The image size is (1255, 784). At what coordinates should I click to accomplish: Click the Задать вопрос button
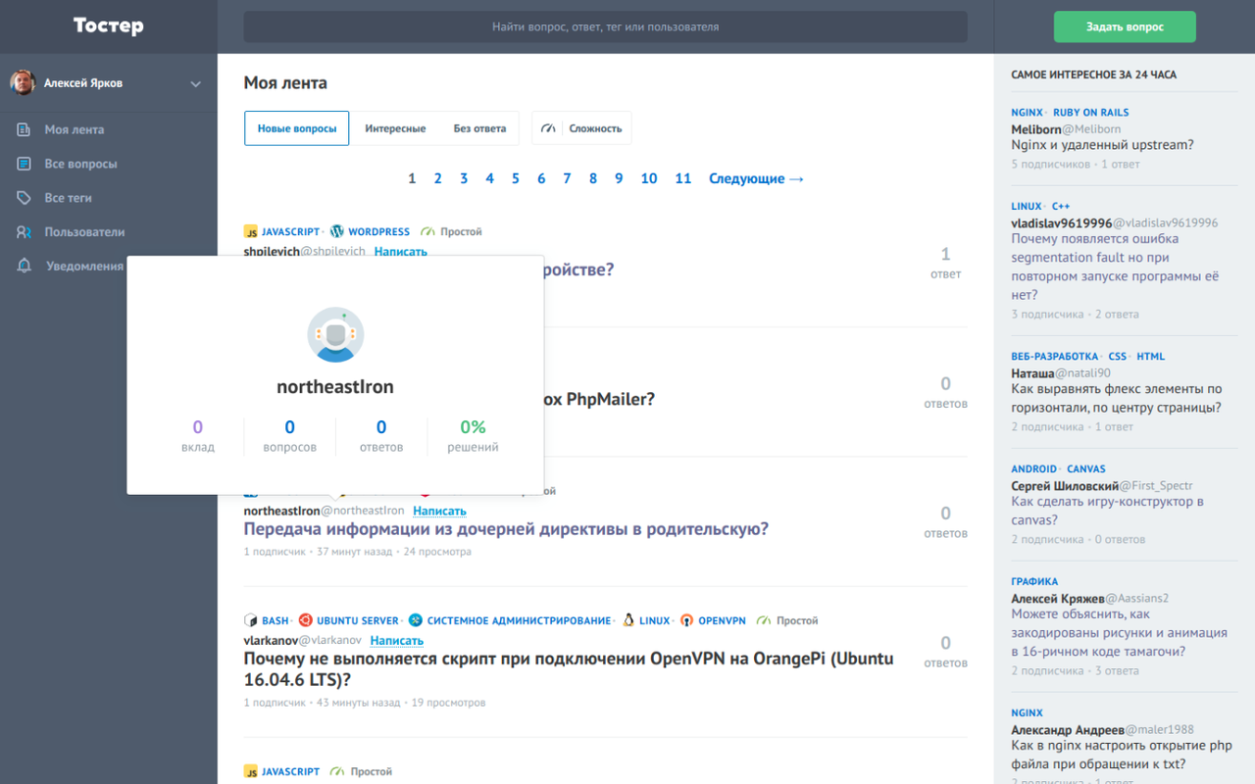[x=1125, y=26]
